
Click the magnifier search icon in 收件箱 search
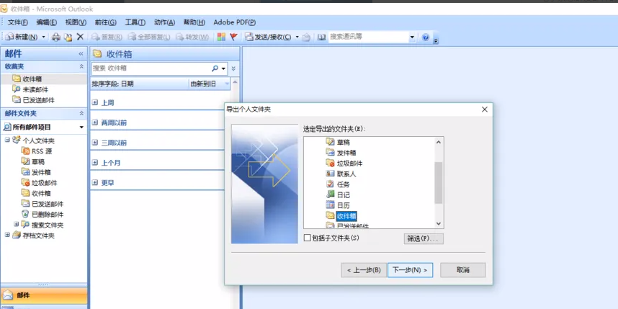tap(215, 68)
